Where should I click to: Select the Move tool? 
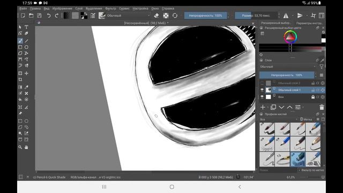click(26, 73)
